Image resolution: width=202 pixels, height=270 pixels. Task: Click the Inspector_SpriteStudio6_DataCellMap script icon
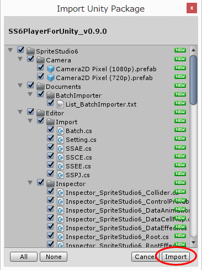pyautogui.click(x=60, y=219)
